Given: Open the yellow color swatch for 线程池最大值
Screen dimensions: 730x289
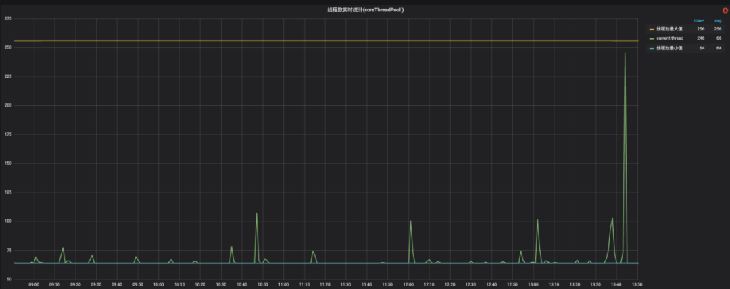Looking at the screenshot, I should pyautogui.click(x=652, y=29).
